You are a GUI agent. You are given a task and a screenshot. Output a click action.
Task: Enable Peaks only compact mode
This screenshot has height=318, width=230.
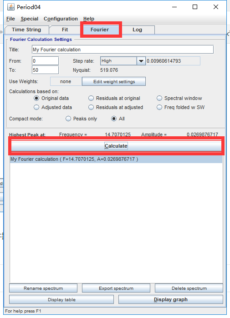coord(68,119)
